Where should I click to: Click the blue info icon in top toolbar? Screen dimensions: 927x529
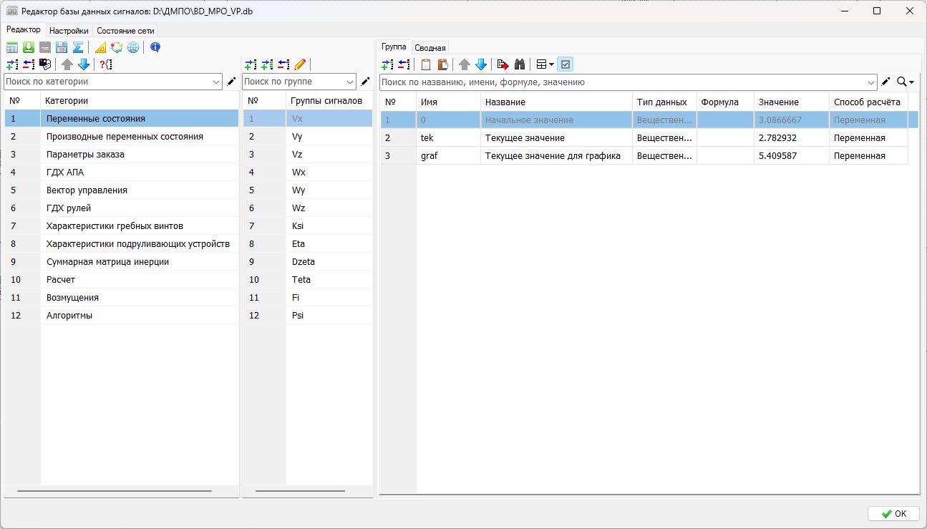[155, 48]
